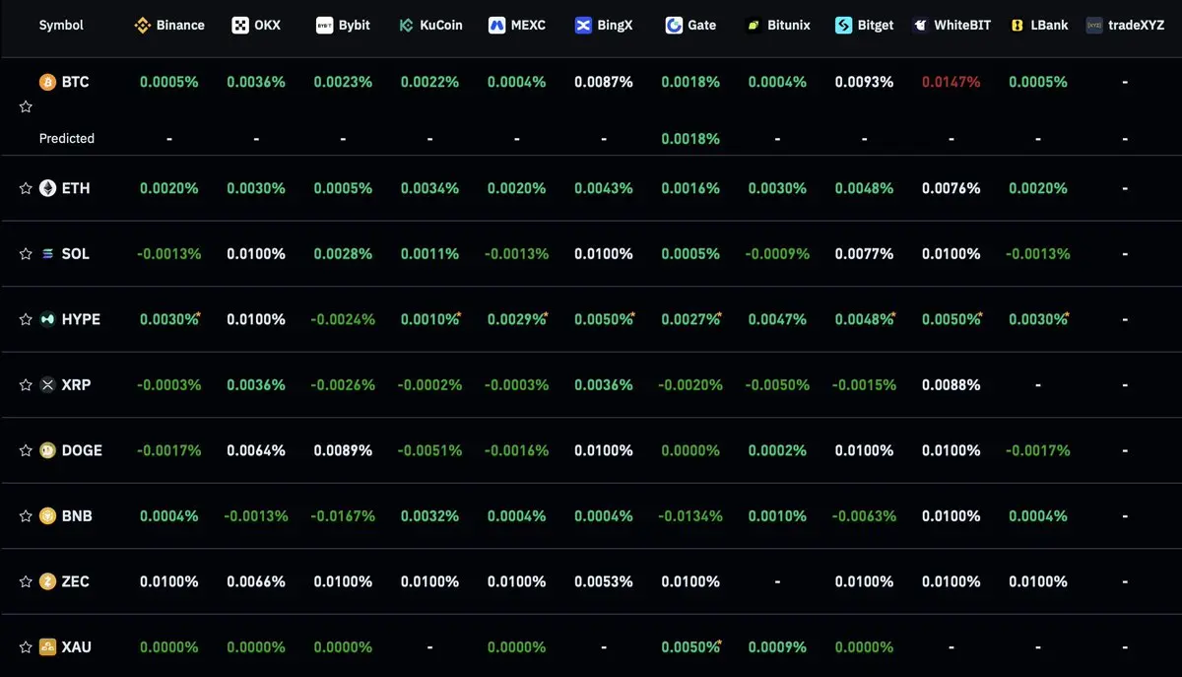The height and width of the screenshot is (677, 1182).
Task: Click the Bitget exchange logo icon
Action: (843, 25)
